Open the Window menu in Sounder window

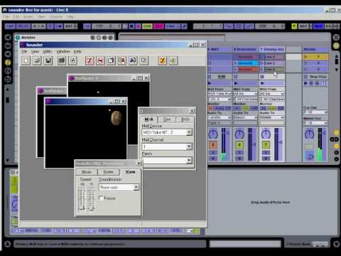coord(63,51)
